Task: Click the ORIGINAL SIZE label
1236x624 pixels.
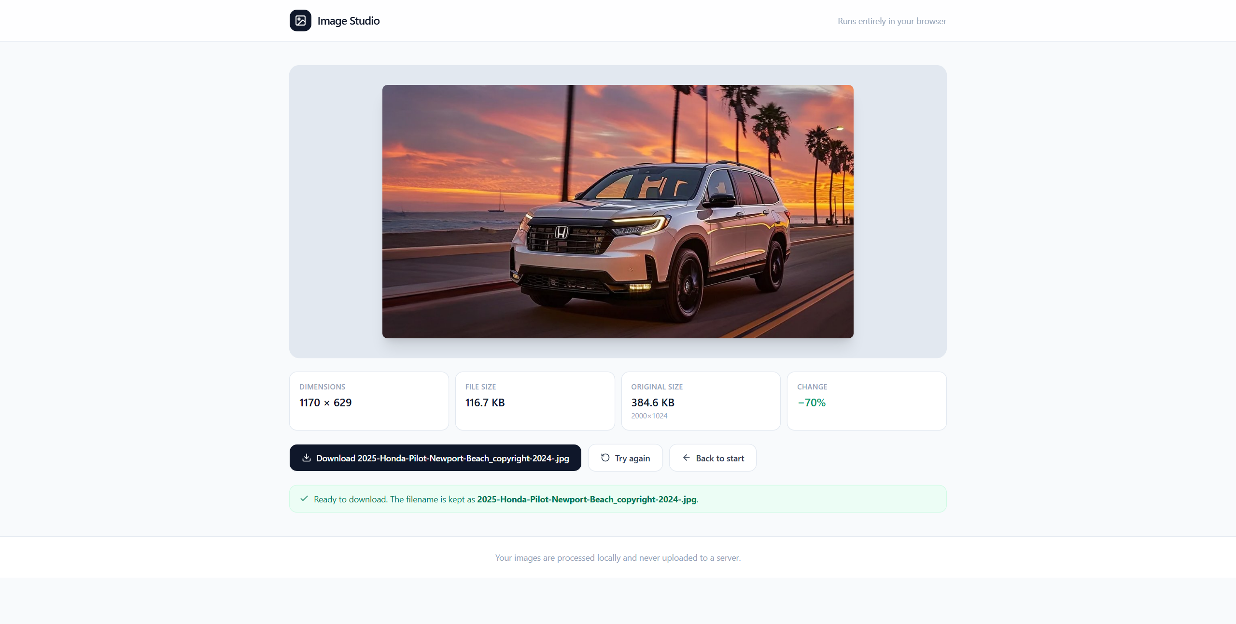Action: coord(657,387)
